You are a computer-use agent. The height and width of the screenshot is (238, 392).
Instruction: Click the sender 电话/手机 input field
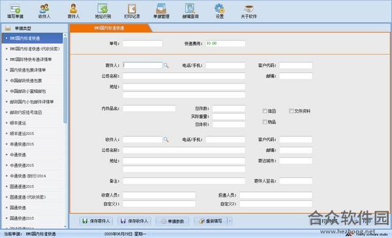click(225, 65)
